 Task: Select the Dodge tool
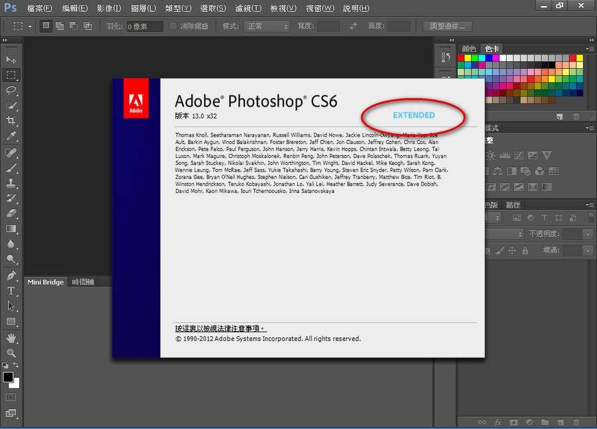coord(11,259)
